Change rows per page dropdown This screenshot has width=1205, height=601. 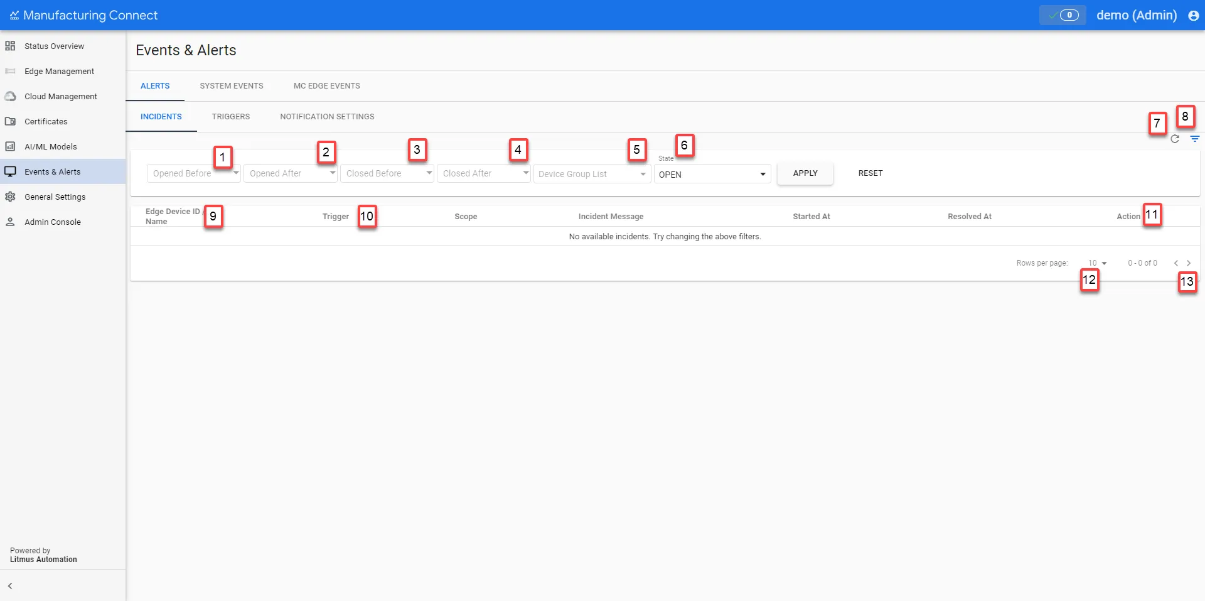pyautogui.click(x=1097, y=263)
